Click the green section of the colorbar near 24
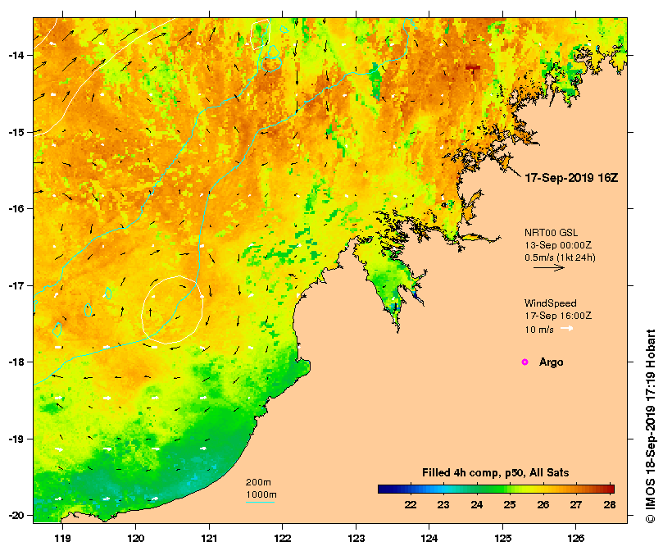This screenshot has width=663, height=551. (x=477, y=490)
